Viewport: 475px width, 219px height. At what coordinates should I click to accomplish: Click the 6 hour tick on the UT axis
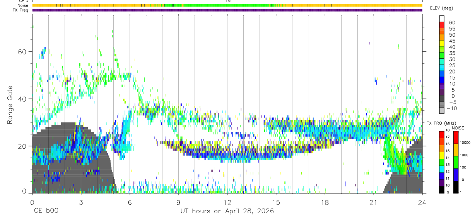[130, 202]
